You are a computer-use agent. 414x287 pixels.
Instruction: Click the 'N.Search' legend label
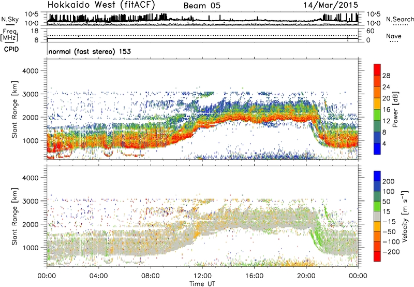pyautogui.click(x=400, y=19)
